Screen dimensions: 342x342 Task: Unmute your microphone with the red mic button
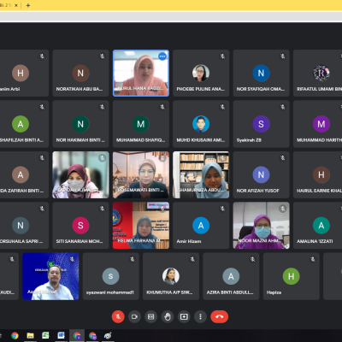pyautogui.click(x=118, y=316)
